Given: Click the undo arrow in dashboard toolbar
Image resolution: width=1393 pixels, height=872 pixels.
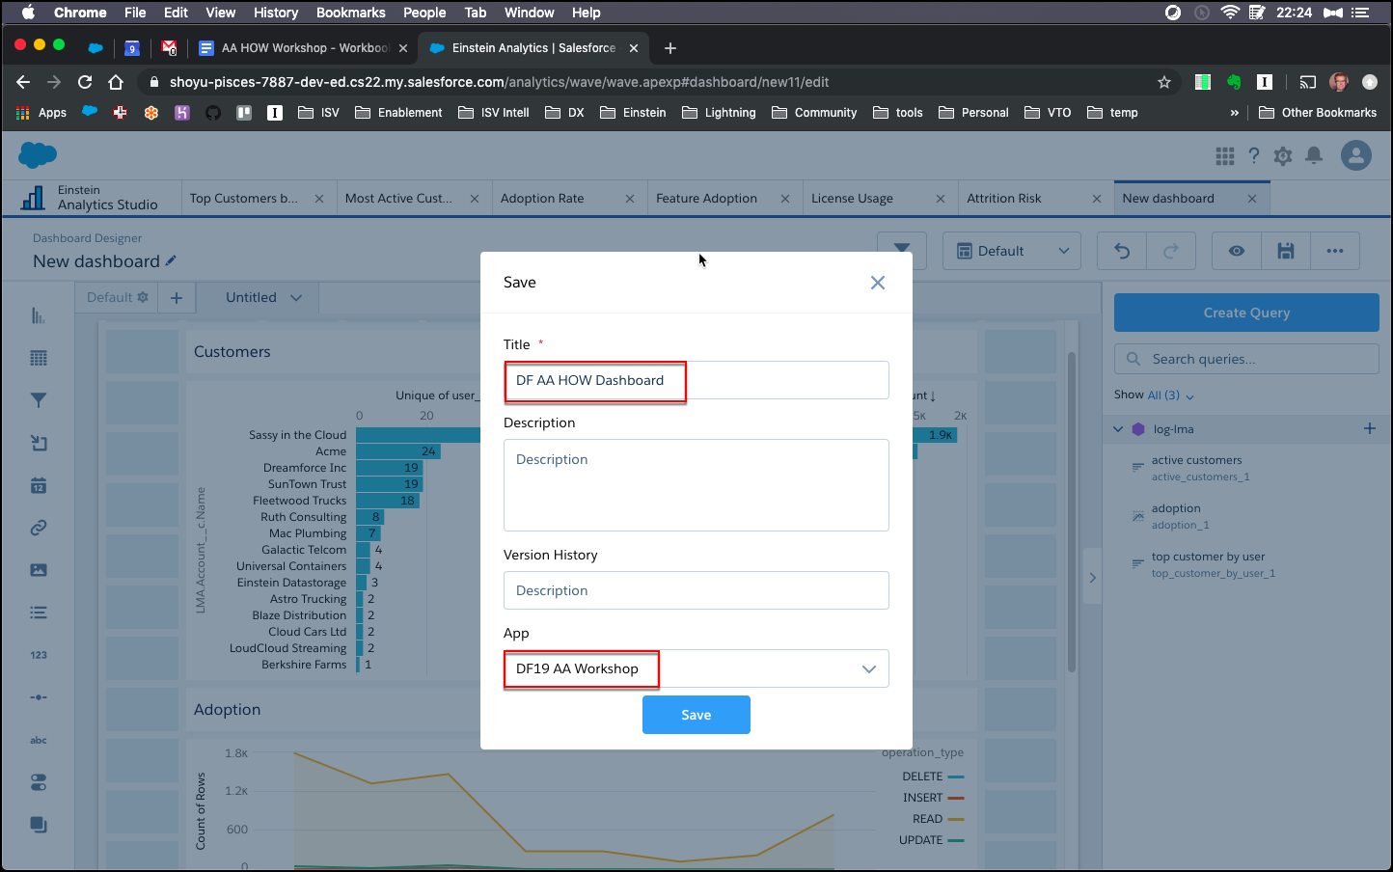Looking at the screenshot, I should pos(1122,251).
